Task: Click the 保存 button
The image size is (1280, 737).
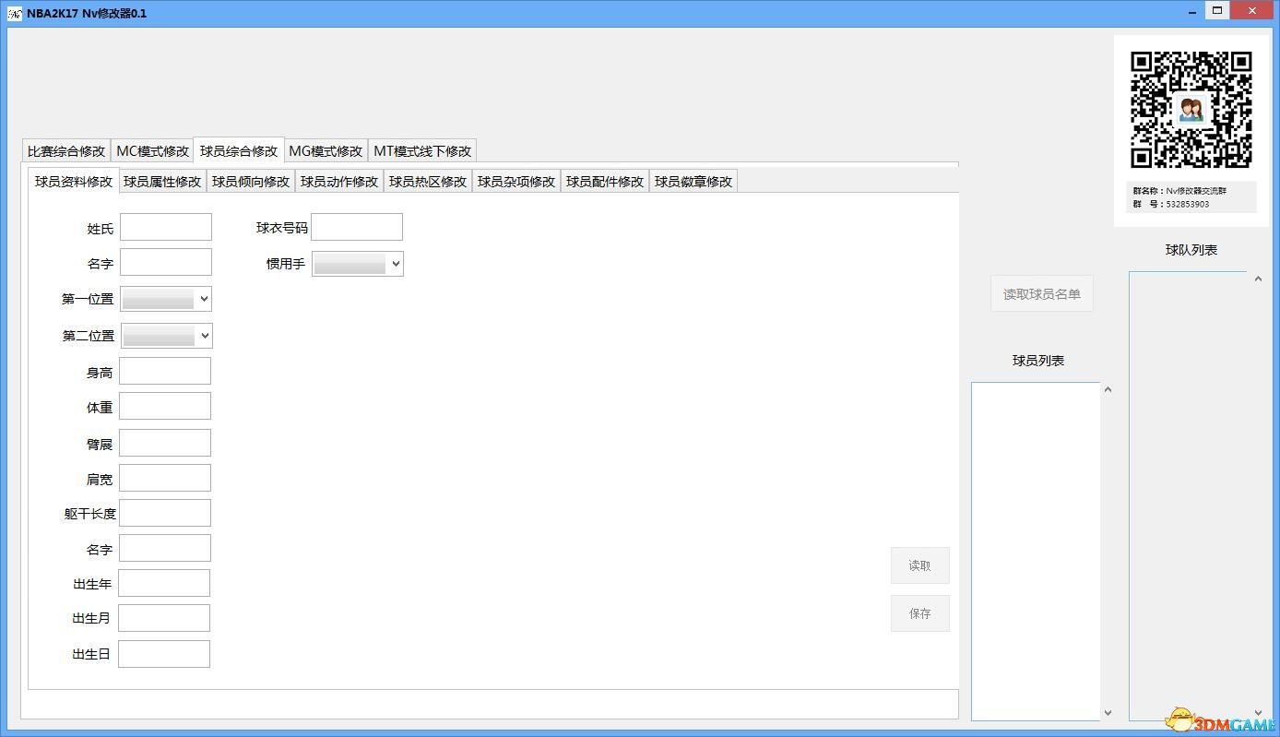Action: 920,613
